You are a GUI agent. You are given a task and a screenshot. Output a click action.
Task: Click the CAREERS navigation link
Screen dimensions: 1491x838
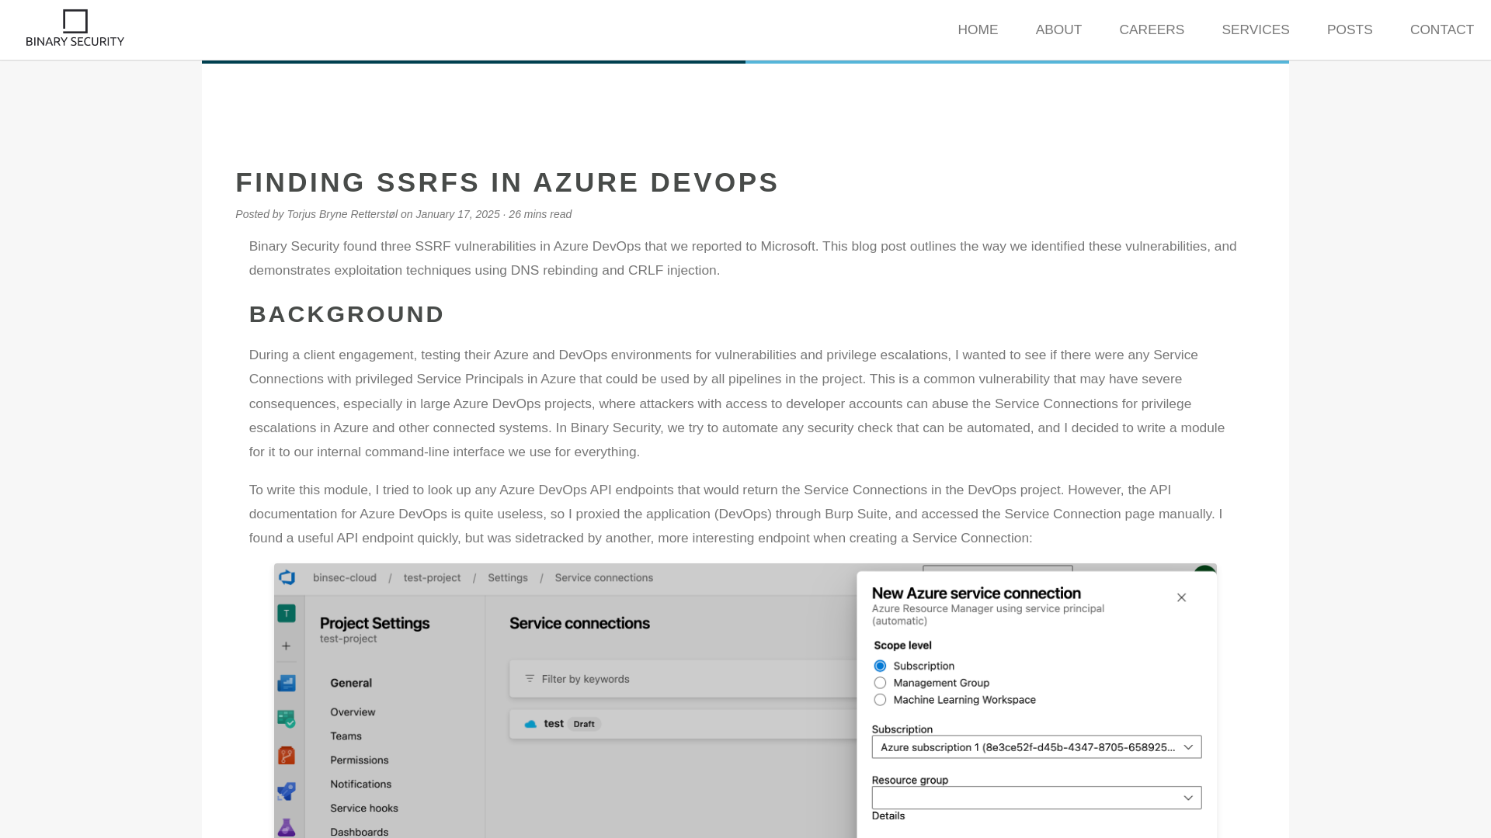tap(1152, 29)
